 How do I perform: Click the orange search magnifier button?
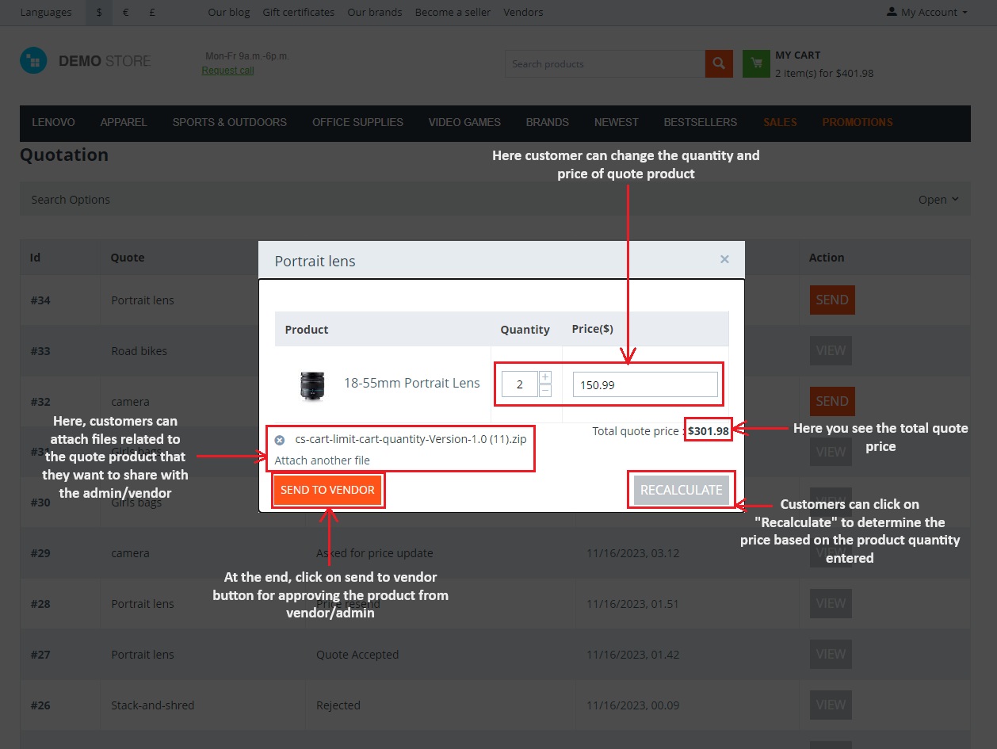(718, 63)
